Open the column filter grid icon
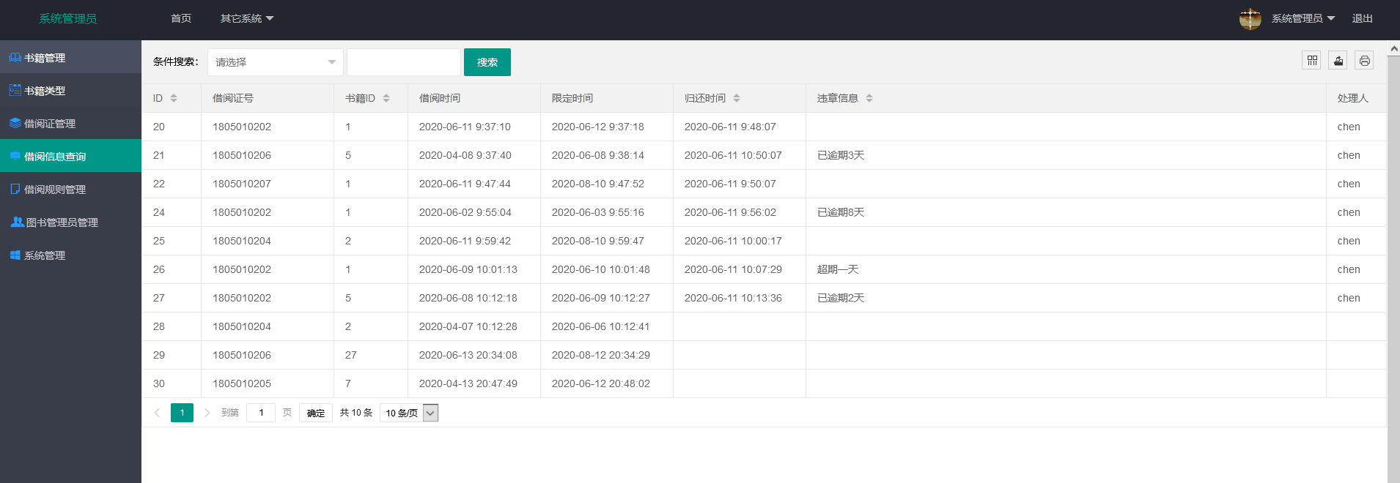The width and height of the screenshot is (1400, 483). pyautogui.click(x=1312, y=61)
